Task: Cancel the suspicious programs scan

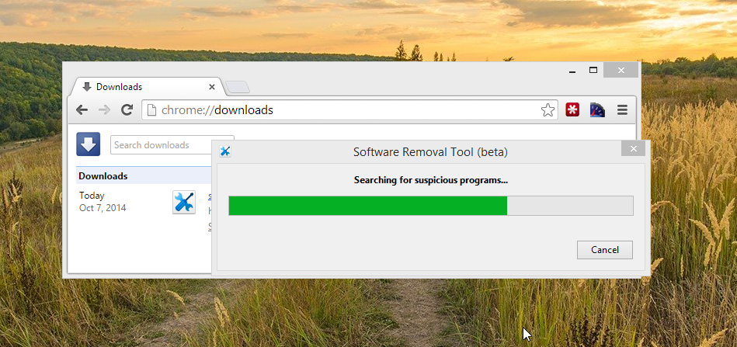Action: click(604, 250)
